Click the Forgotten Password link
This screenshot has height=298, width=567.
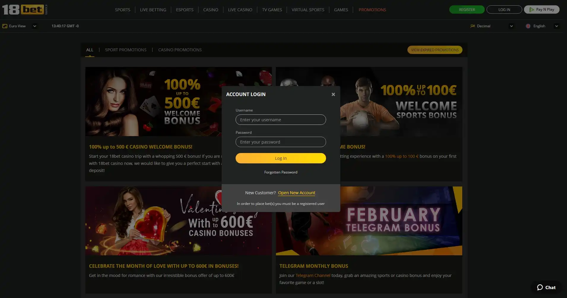[x=281, y=172]
